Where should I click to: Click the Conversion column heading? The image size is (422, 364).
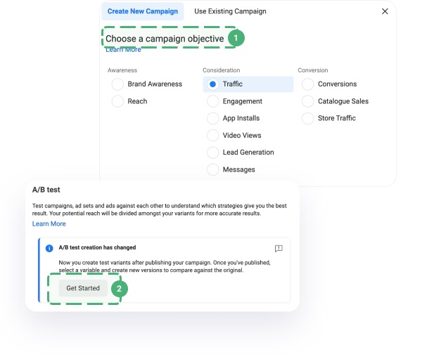[313, 70]
